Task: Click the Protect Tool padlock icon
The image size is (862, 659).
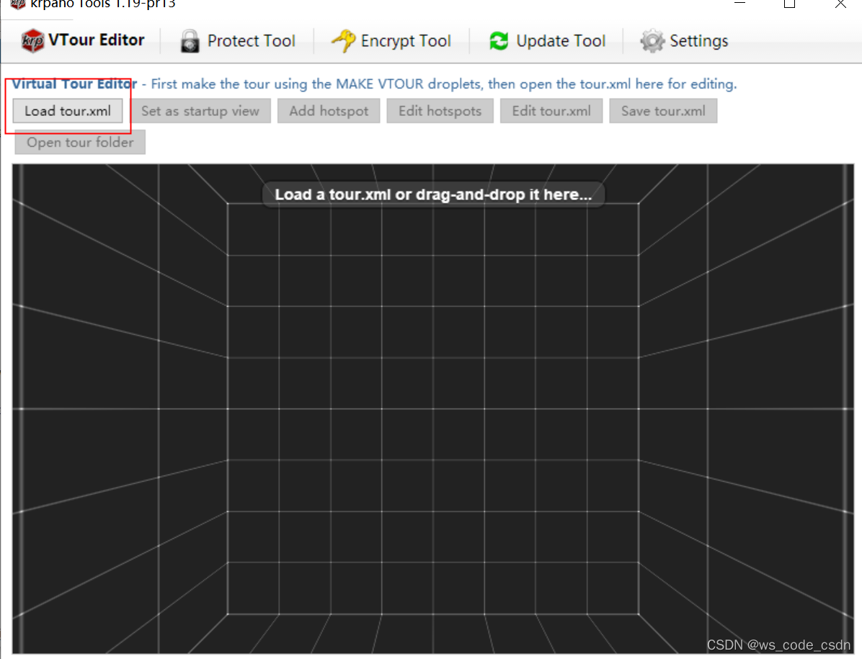Action: click(x=190, y=41)
